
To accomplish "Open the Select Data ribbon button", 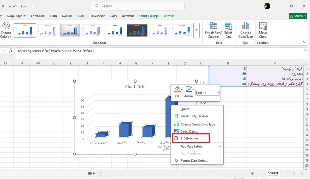I will 228,26.
